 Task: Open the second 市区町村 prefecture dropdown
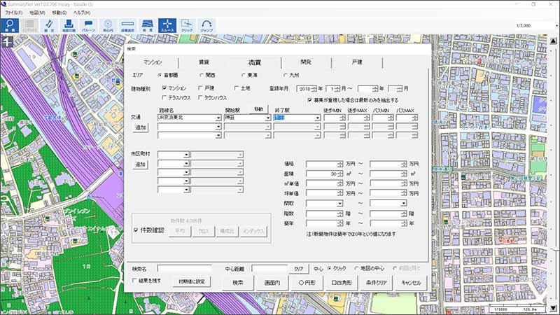point(186,163)
